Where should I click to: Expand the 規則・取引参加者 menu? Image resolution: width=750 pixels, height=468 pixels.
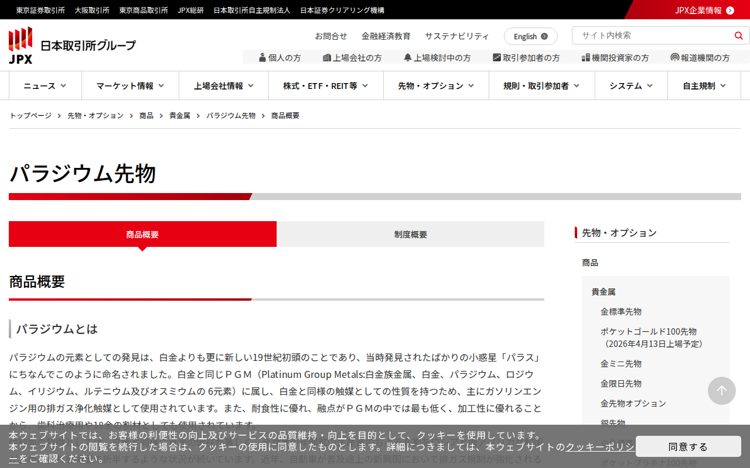pos(542,85)
